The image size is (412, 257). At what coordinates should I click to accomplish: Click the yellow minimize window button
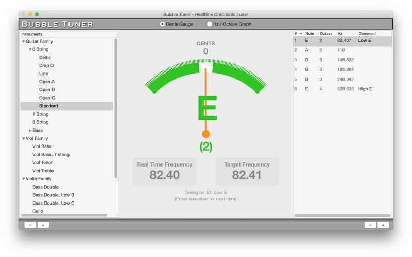point(30,14)
